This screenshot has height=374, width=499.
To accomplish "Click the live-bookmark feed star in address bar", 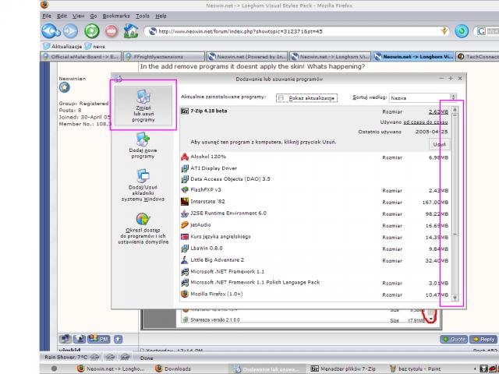I will [444, 31].
